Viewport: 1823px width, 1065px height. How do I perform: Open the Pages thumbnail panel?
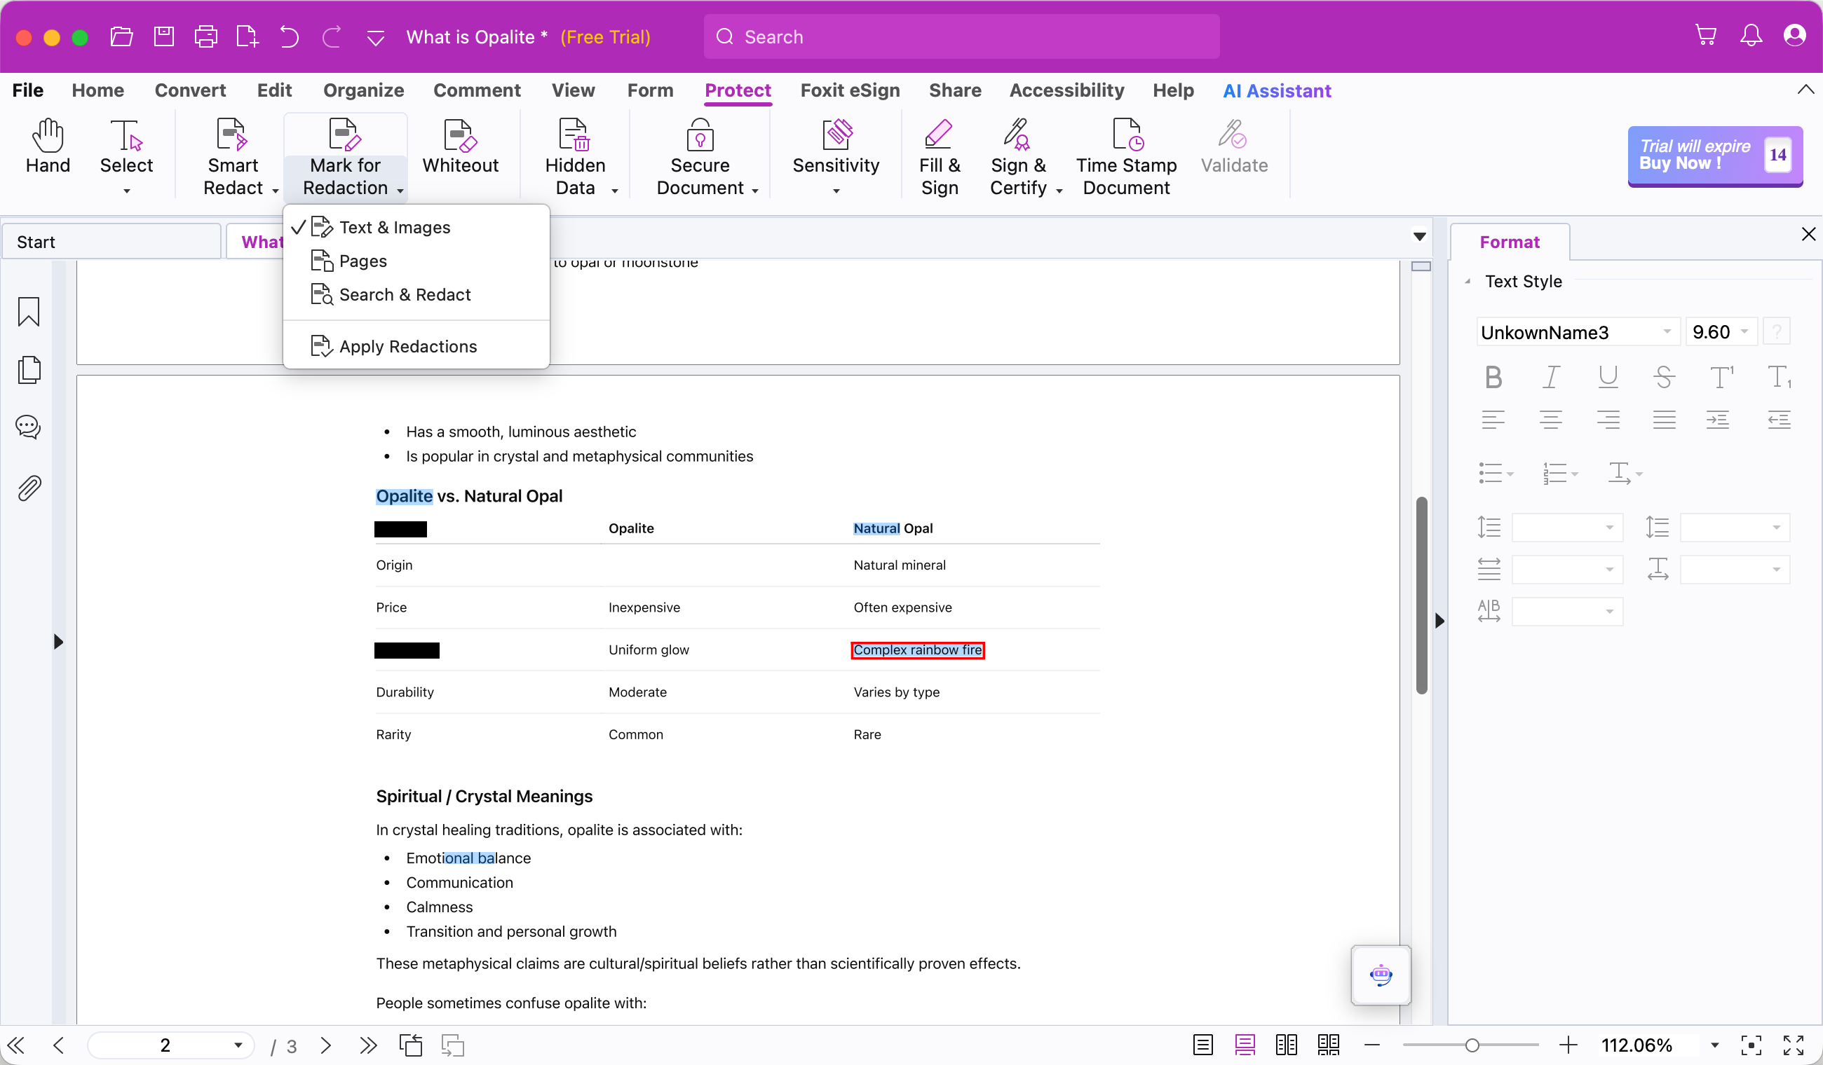coord(28,369)
